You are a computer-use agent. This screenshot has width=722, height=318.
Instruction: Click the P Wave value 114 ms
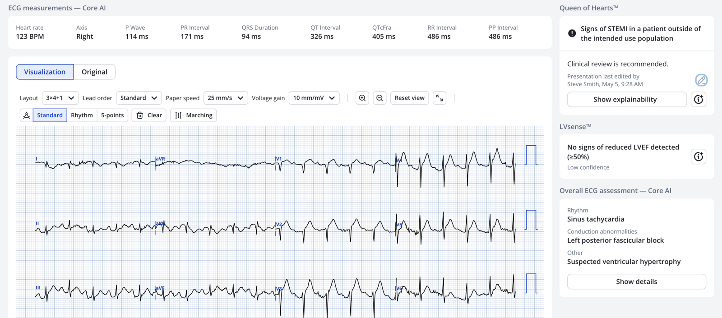(137, 37)
